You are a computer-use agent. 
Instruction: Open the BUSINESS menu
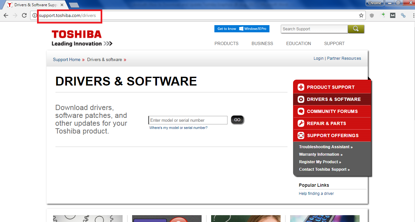point(262,43)
